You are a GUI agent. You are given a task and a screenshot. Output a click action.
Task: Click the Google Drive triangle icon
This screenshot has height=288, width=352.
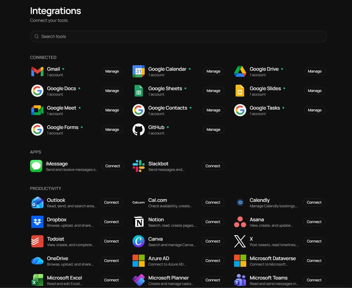[240, 72]
